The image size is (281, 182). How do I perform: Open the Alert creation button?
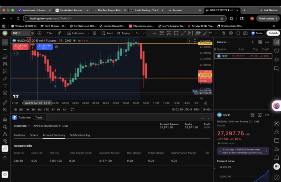[x=107, y=33]
